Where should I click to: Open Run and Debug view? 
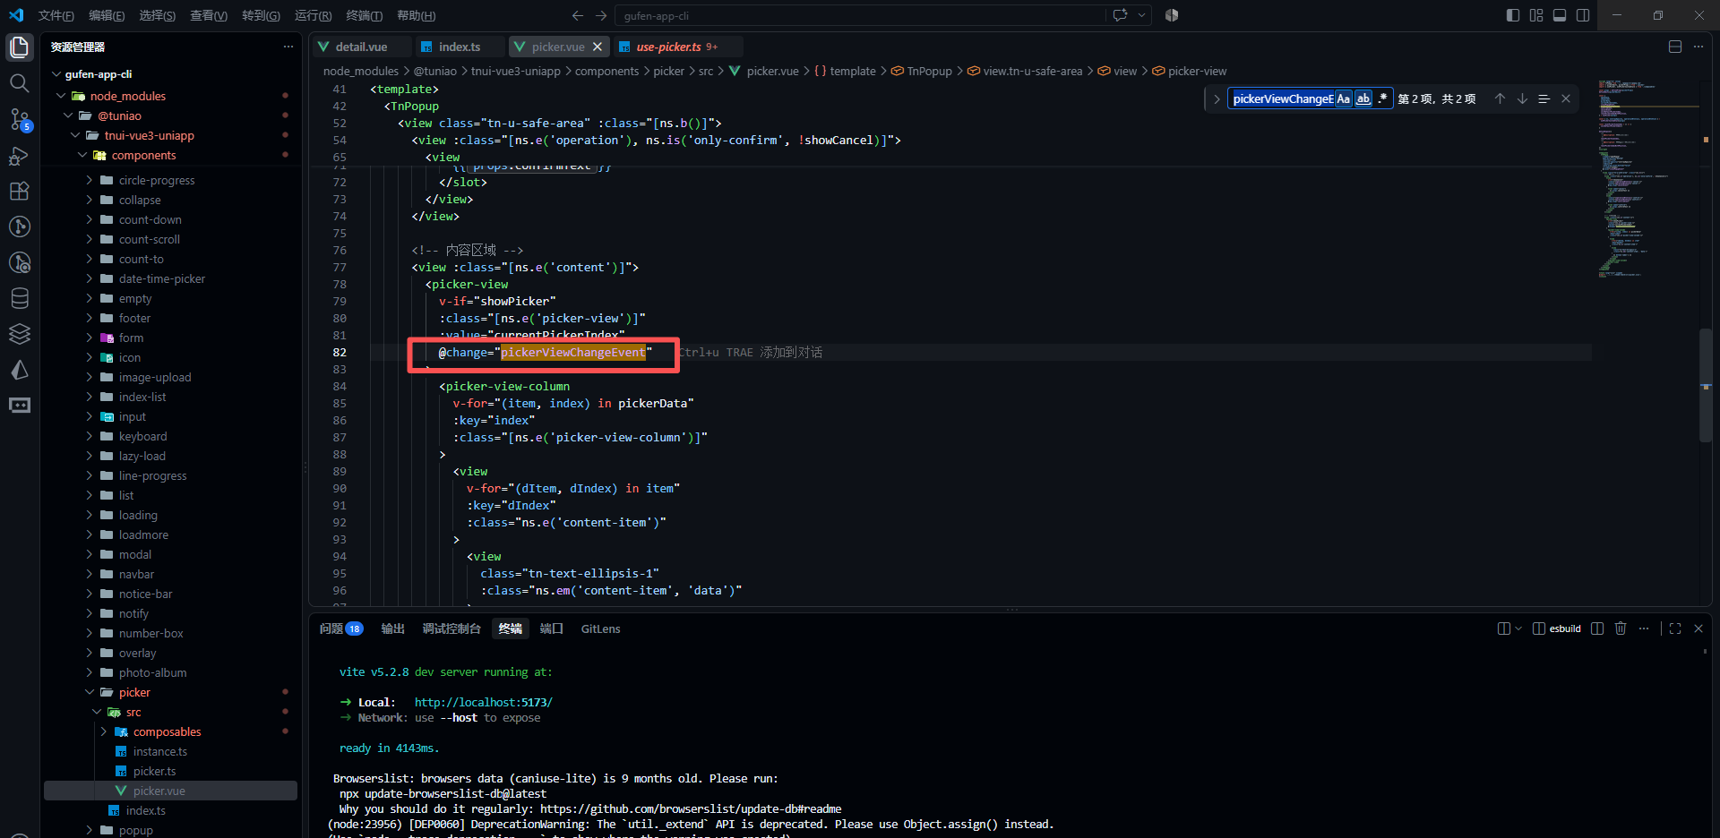pos(20,155)
